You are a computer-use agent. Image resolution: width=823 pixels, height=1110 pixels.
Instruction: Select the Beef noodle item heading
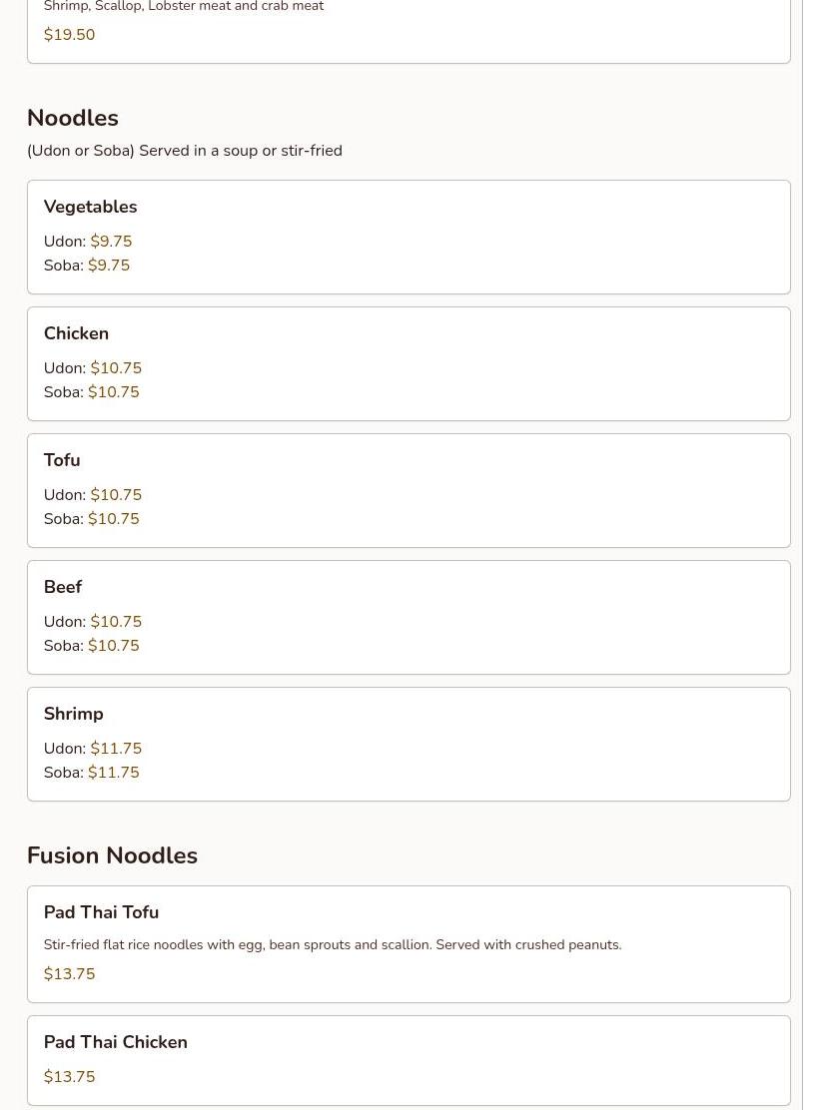pos(63,587)
